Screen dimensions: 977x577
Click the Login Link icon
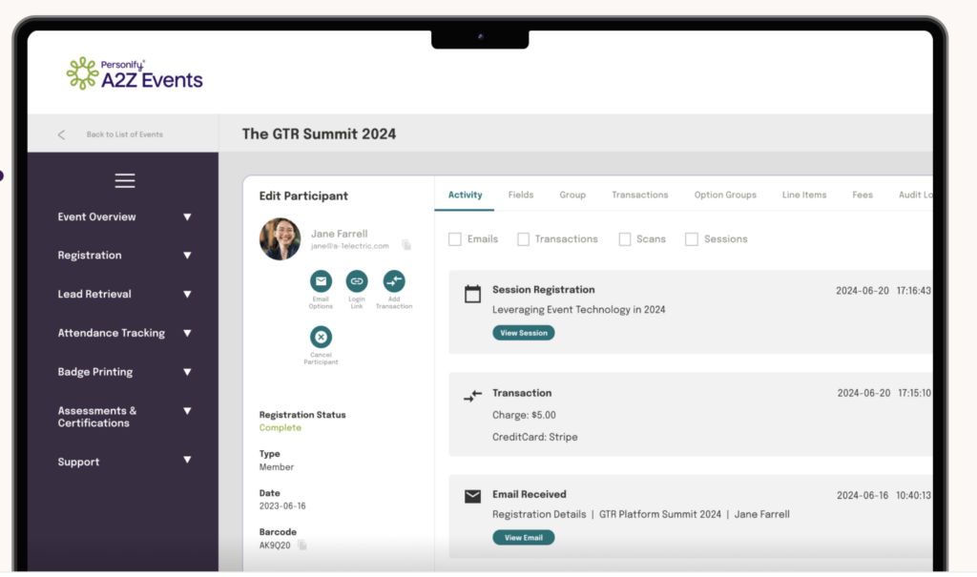[357, 281]
